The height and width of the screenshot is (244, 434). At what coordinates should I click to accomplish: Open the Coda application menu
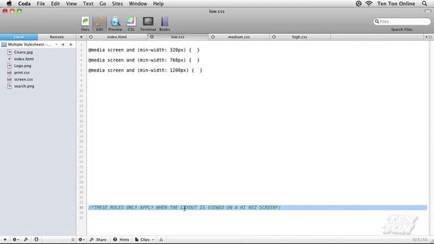pyautogui.click(x=24, y=3)
